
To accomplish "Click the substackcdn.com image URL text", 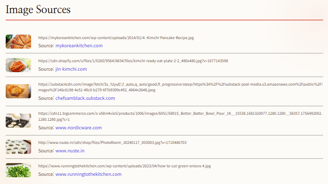I will [x=180, y=87].
